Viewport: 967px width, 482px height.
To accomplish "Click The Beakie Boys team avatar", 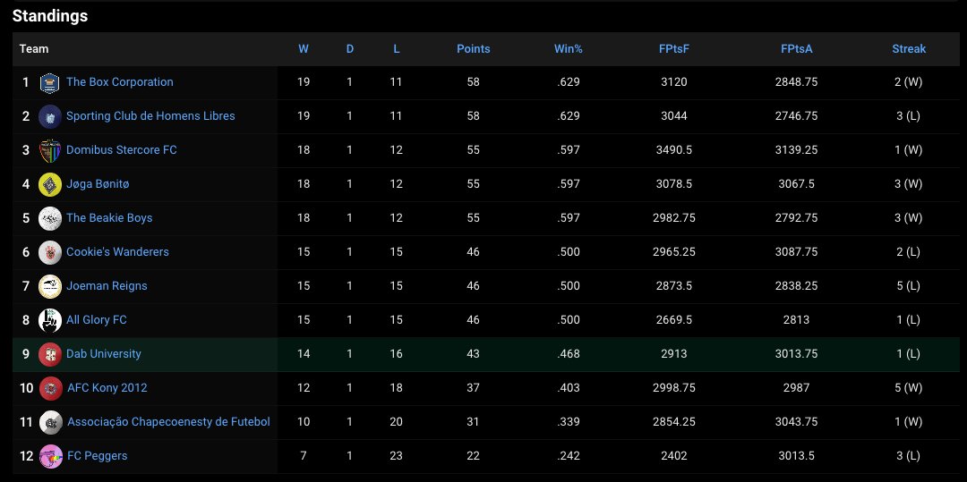I will pyautogui.click(x=49, y=218).
